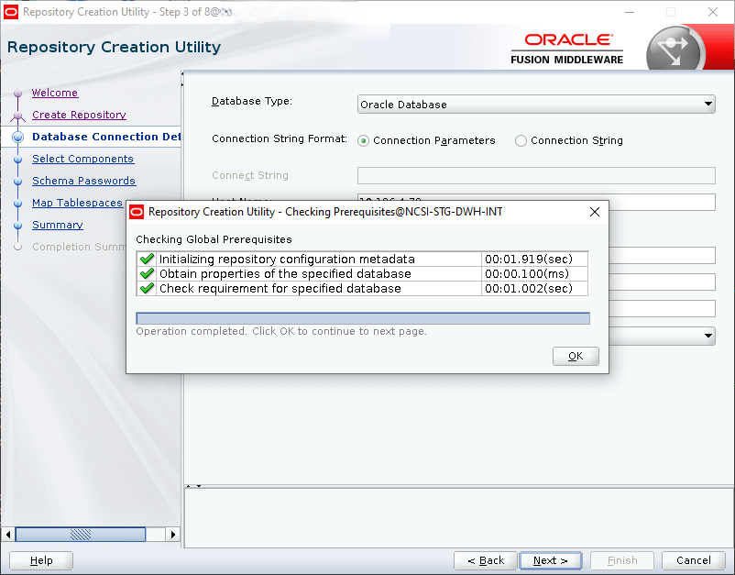Click the Oracle Fusion Middleware logo
This screenshot has width=735, height=575.
coord(566,48)
